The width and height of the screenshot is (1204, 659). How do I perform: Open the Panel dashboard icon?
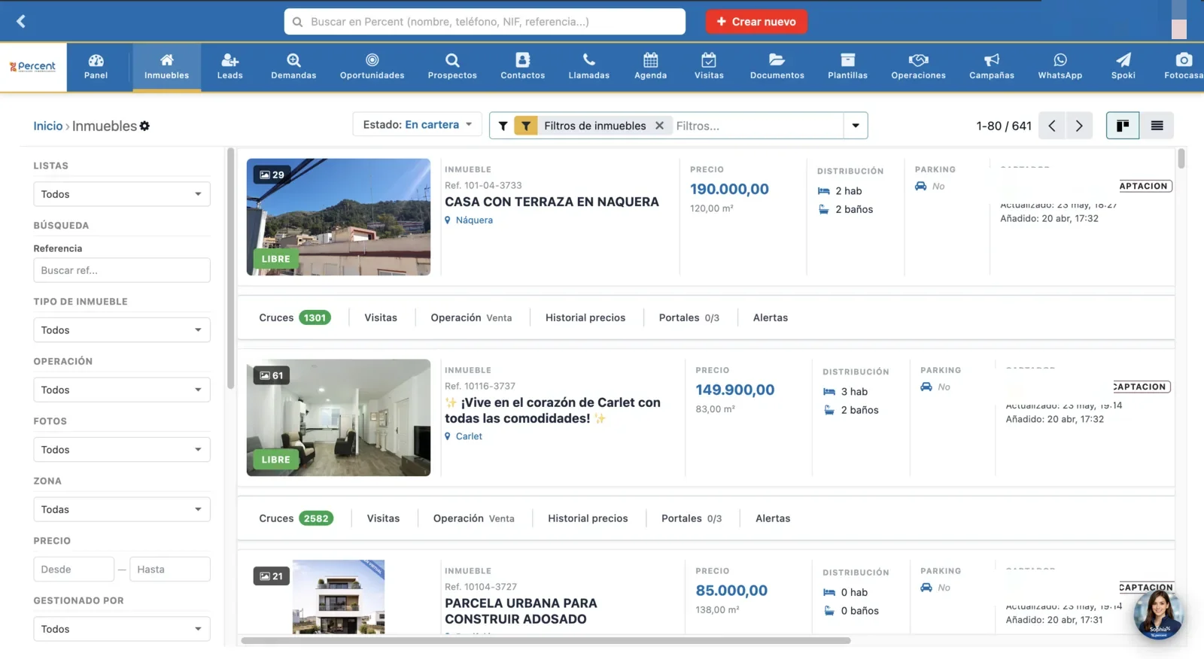[x=96, y=66]
